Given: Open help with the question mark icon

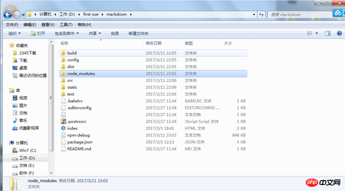Looking at the screenshot, I should 339,33.
